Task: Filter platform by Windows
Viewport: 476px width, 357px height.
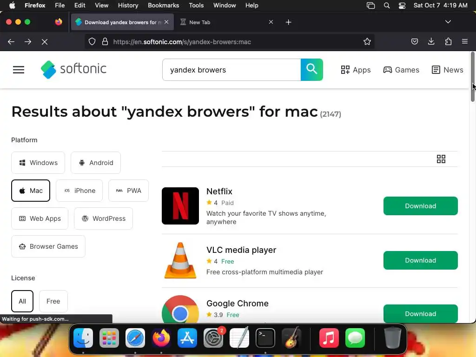Action: [38, 163]
